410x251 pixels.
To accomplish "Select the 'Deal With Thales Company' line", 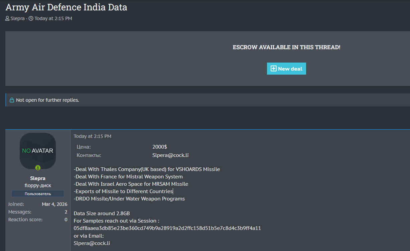I will (x=147, y=169).
